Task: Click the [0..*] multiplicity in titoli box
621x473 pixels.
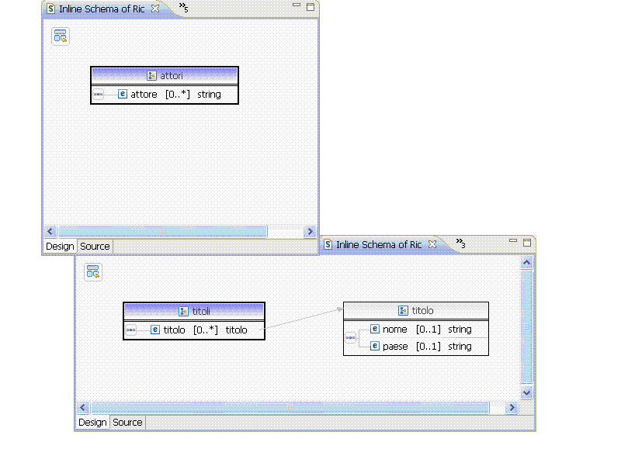Action: point(206,330)
